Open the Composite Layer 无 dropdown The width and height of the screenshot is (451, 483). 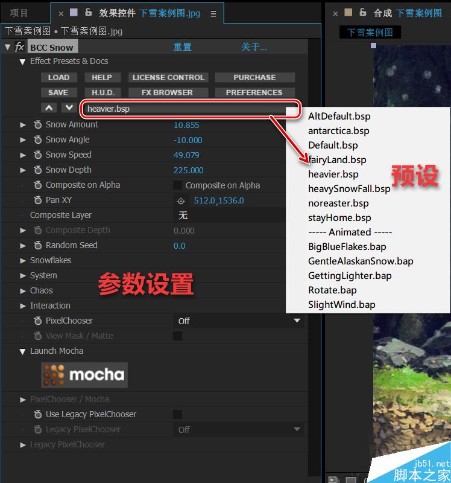tap(230, 215)
